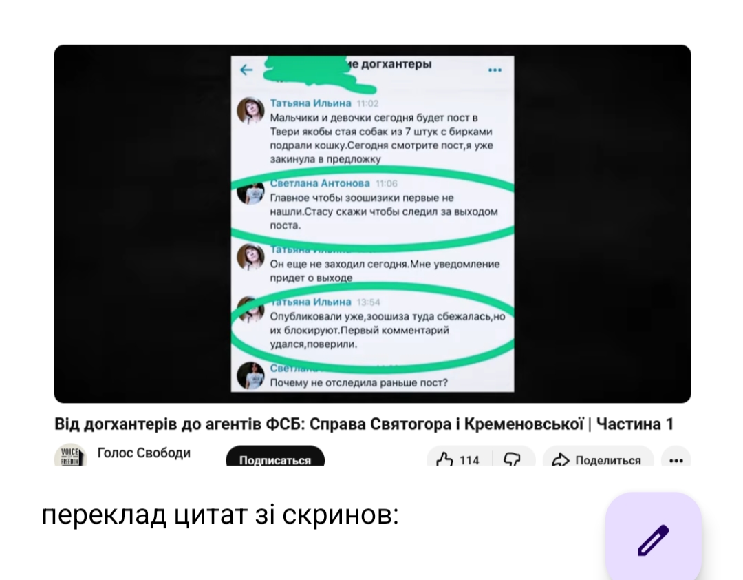The width and height of the screenshot is (743, 580).
Task: Click the share arrow icon
Action: (x=561, y=459)
